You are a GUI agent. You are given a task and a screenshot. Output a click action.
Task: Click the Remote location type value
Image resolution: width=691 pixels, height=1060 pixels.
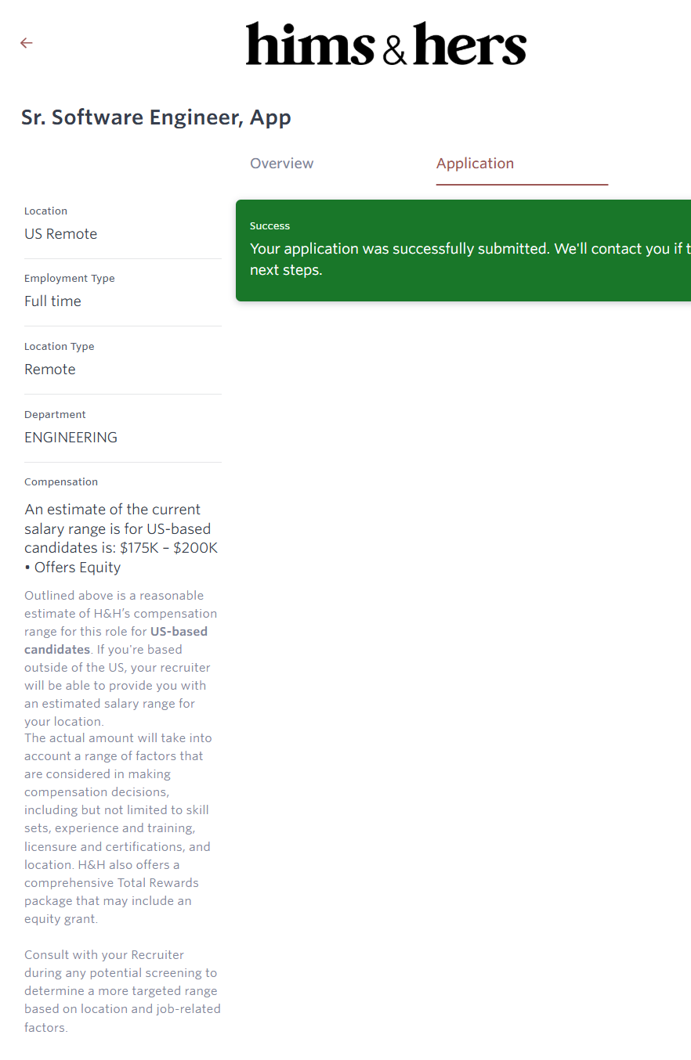(x=50, y=370)
